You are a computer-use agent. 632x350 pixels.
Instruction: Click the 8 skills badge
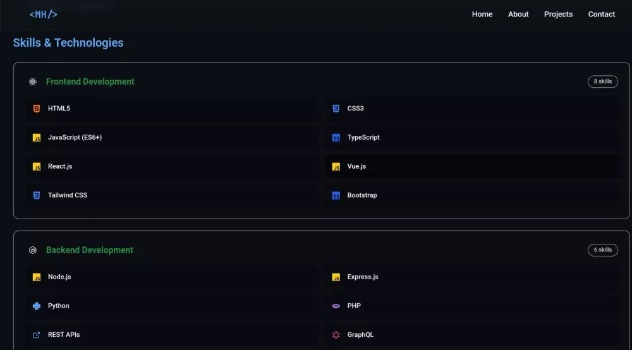pyautogui.click(x=602, y=81)
